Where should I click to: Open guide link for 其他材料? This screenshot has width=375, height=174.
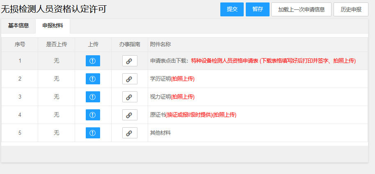click(130, 133)
